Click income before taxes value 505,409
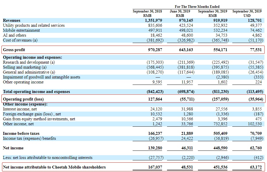 click(x=220, y=133)
